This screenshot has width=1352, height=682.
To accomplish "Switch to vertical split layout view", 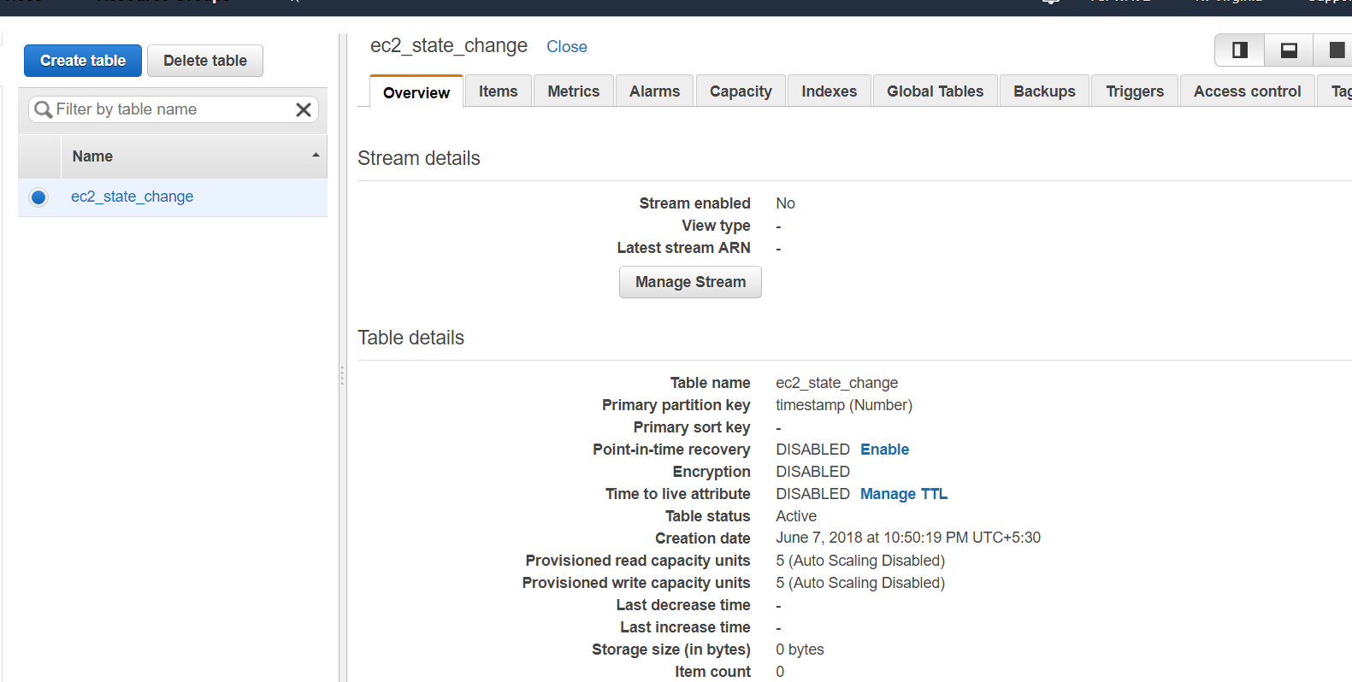I will click(1238, 50).
